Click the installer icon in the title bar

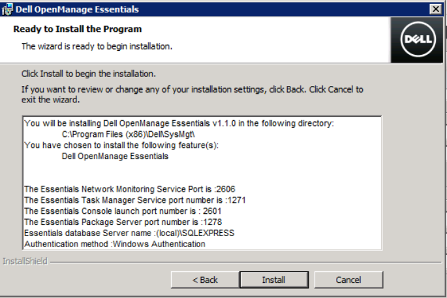click(x=7, y=9)
